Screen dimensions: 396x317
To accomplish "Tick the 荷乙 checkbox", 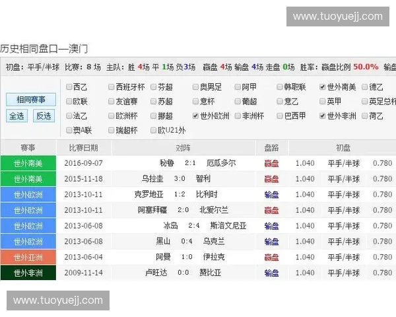I will pyautogui.click(x=364, y=116).
